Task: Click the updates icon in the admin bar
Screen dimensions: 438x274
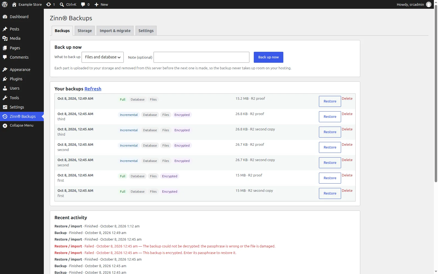Action: coord(48,4)
